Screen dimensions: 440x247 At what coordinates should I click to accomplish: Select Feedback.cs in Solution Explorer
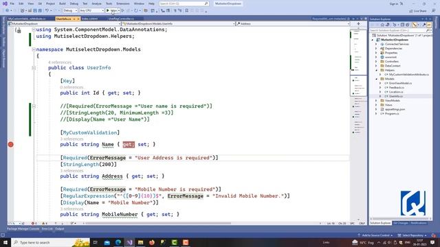point(396,88)
